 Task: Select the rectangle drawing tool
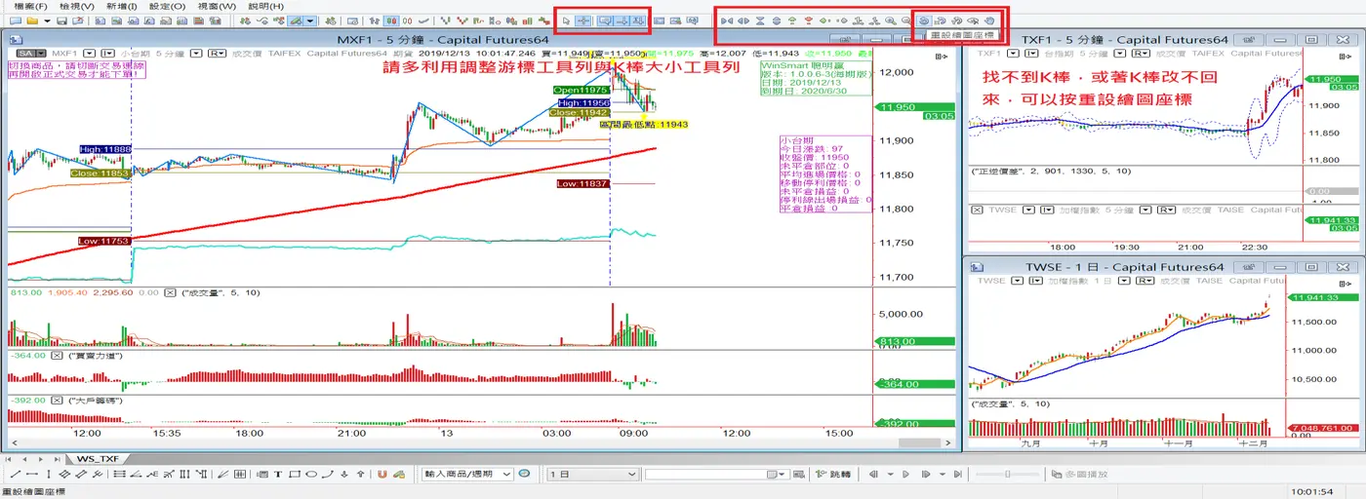[294, 474]
